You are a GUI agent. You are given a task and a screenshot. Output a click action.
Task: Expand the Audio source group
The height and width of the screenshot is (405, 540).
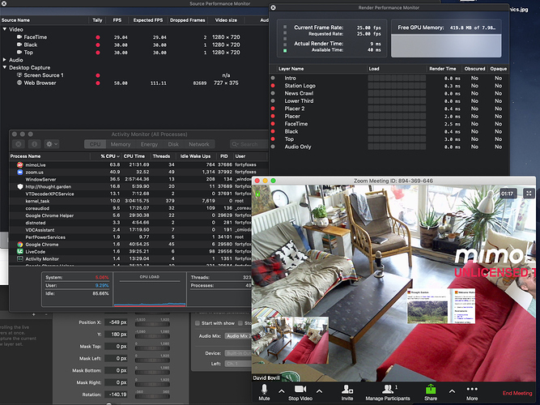click(5, 60)
